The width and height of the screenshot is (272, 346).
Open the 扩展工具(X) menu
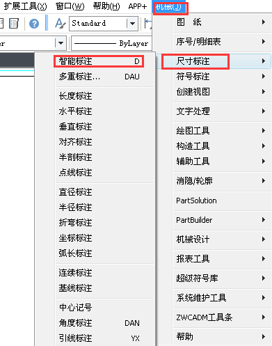[x=25, y=6]
